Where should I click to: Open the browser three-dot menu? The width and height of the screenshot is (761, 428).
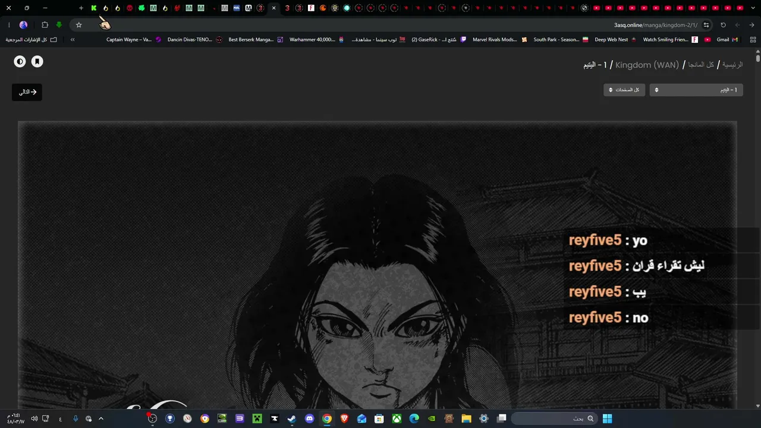[9, 25]
